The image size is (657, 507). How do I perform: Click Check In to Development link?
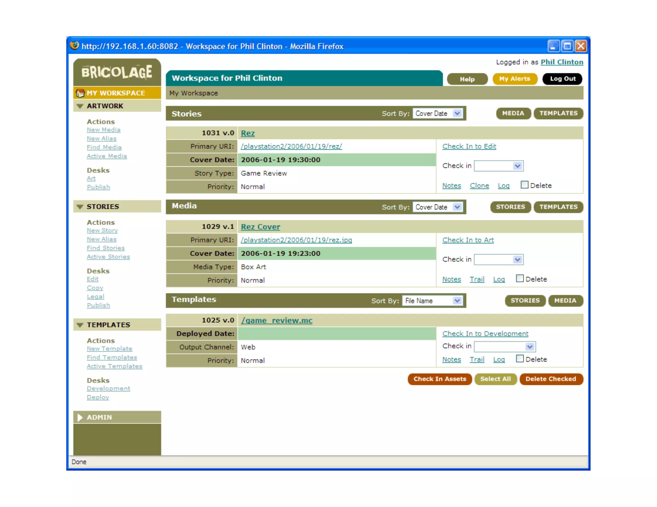[x=485, y=334]
